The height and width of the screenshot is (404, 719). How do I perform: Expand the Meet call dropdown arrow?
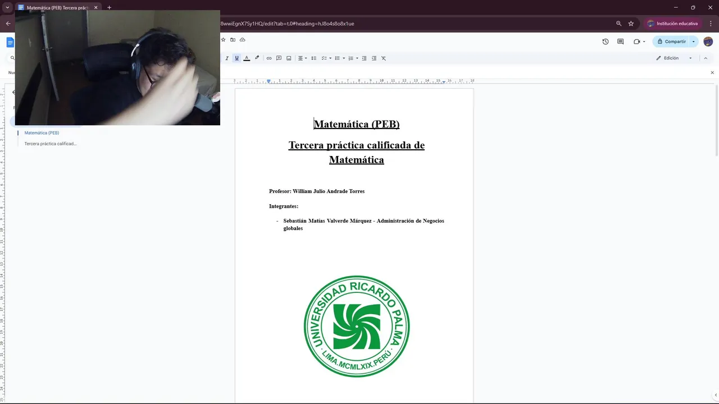644,42
